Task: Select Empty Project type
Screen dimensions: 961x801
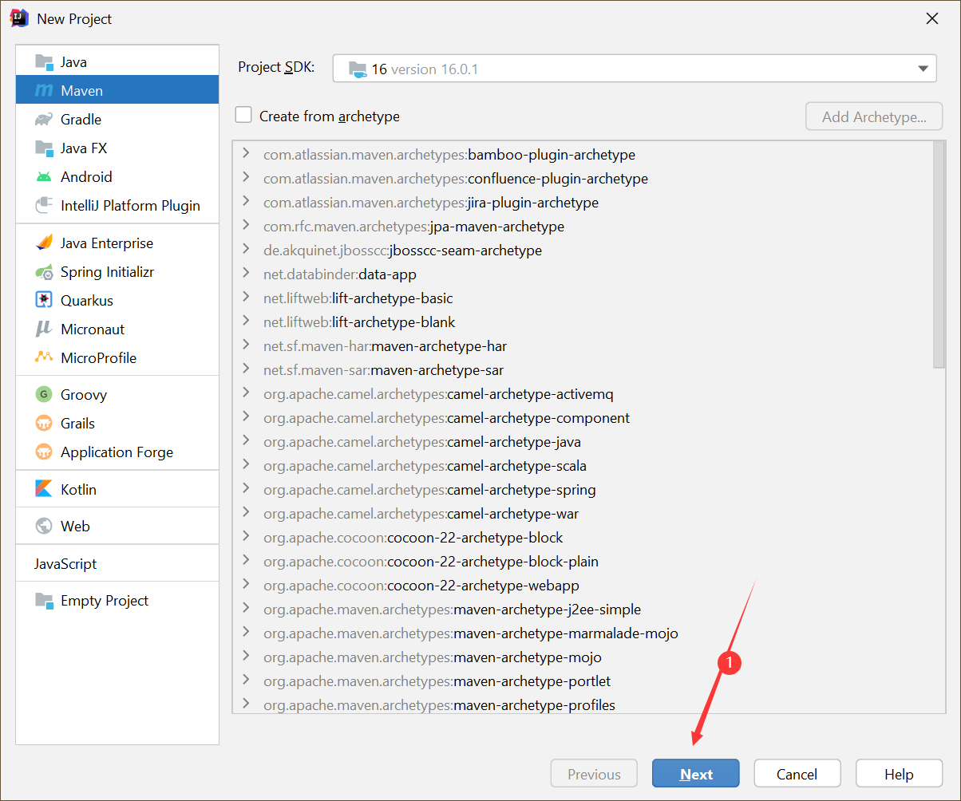Action: tap(117, 601)
